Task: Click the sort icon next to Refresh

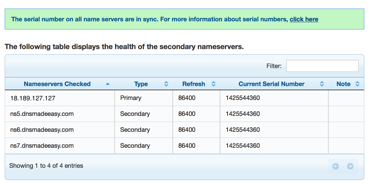Action: tap(213, 84)
